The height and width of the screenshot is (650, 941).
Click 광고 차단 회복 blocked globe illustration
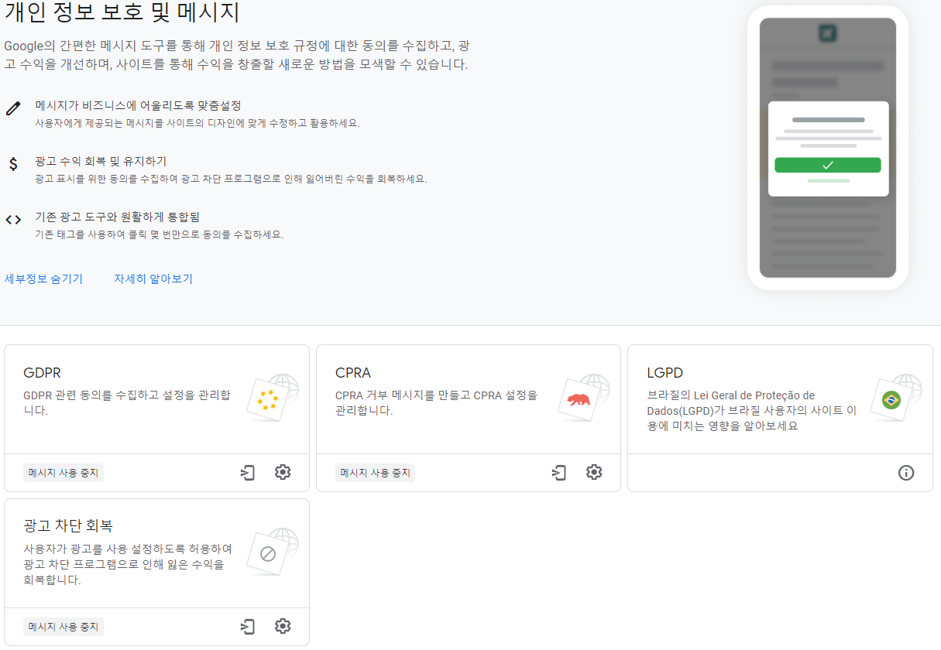point(273,552)
